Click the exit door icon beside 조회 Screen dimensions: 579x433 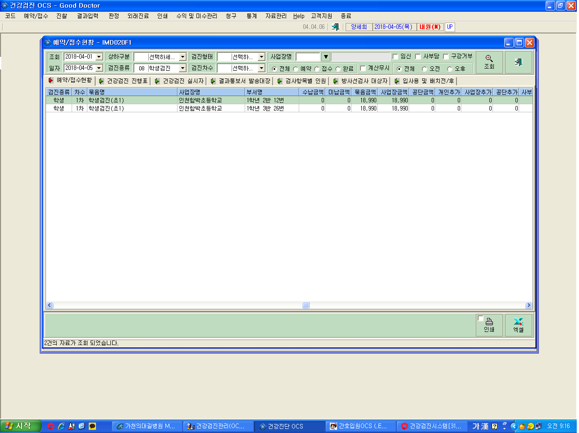click(x=518, y=62)
